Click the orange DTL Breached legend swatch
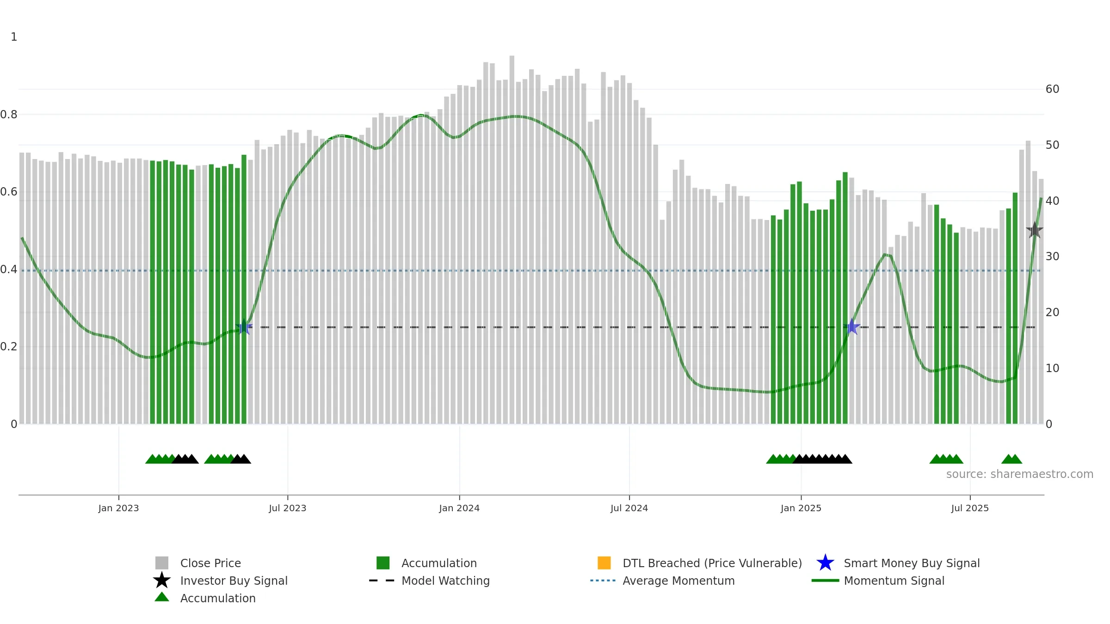The height and width of the screenshot is (624, 1110). click(x=604, y=563)
